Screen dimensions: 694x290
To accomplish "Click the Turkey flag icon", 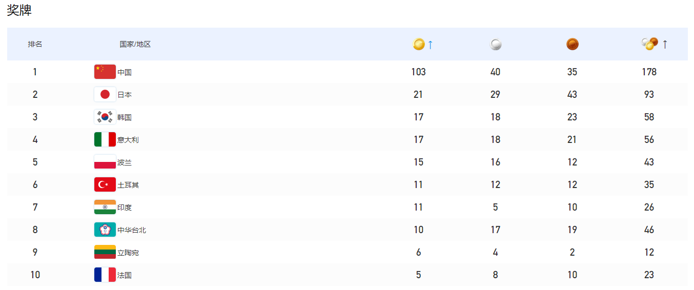I will (105, 184).
